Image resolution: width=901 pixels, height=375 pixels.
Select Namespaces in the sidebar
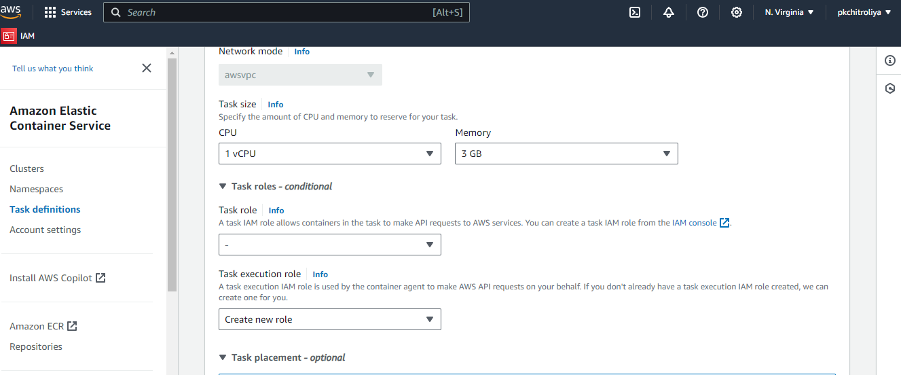36,189
